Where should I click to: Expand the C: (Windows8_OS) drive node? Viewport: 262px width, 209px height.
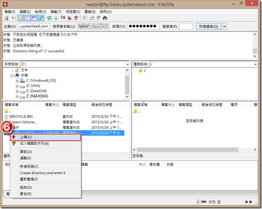[17, 81]
